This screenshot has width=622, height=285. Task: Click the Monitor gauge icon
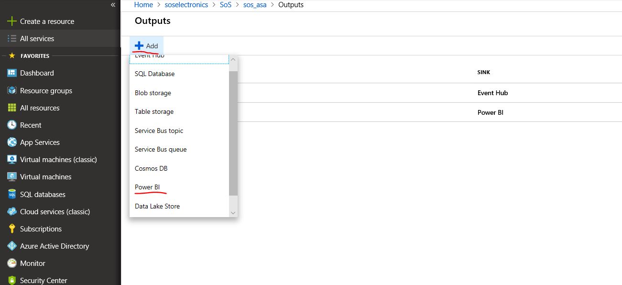[12, 263]
